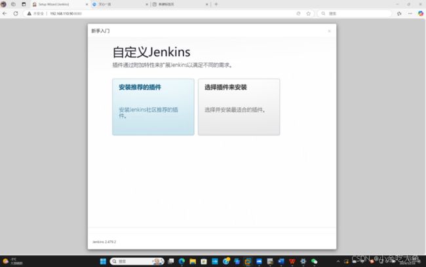Click the taskbar search box
Viewport: 426px width, 267px height.
pyautogui.click(x=137, y=261)
